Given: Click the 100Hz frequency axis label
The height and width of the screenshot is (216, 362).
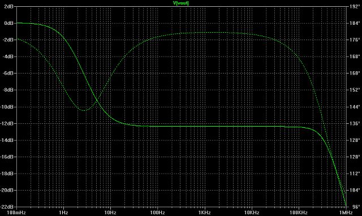Looking at the screenshot, I should coord(157,213).
